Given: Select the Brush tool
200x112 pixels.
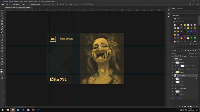Looking at the screenshot, I should [2, 32].
